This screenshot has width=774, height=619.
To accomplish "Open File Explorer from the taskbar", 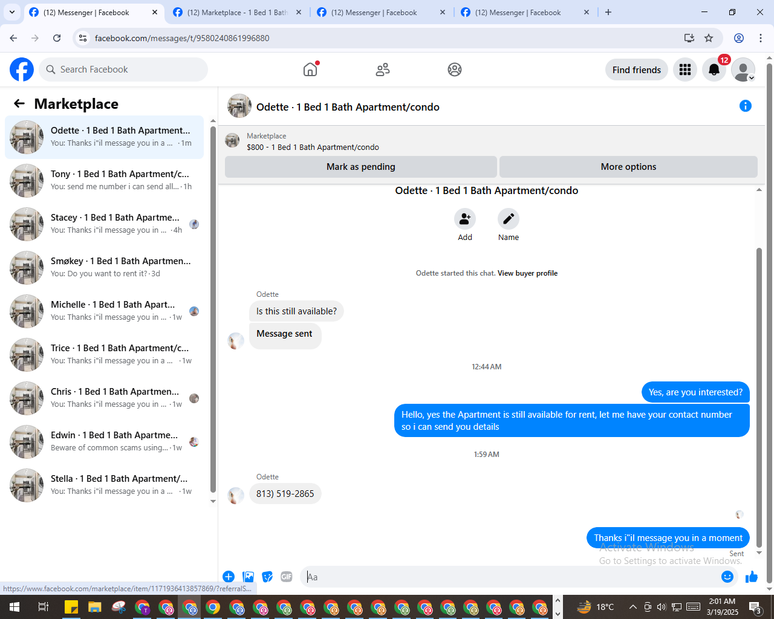I will pos(95,607).
